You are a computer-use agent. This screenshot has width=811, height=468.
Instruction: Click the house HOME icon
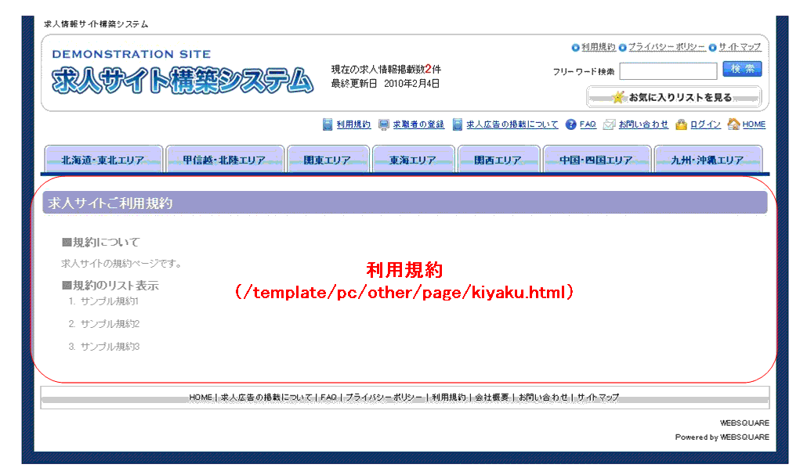click(x=733, y=124)
